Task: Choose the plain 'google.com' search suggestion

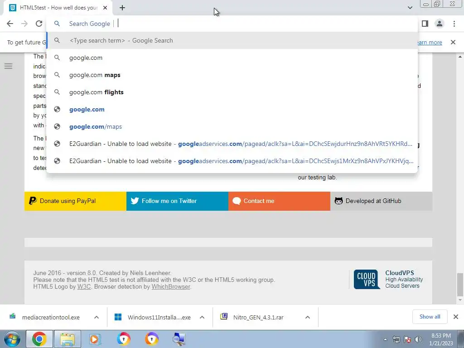Action: pos(232,58)
